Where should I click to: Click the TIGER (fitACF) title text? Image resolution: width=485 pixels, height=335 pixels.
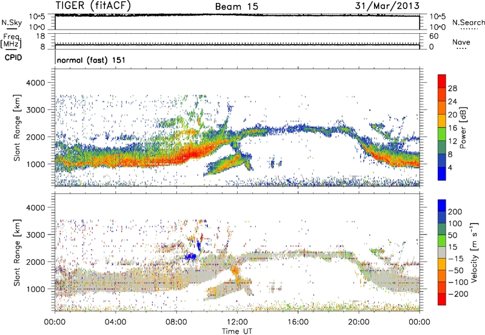point(93,5)
